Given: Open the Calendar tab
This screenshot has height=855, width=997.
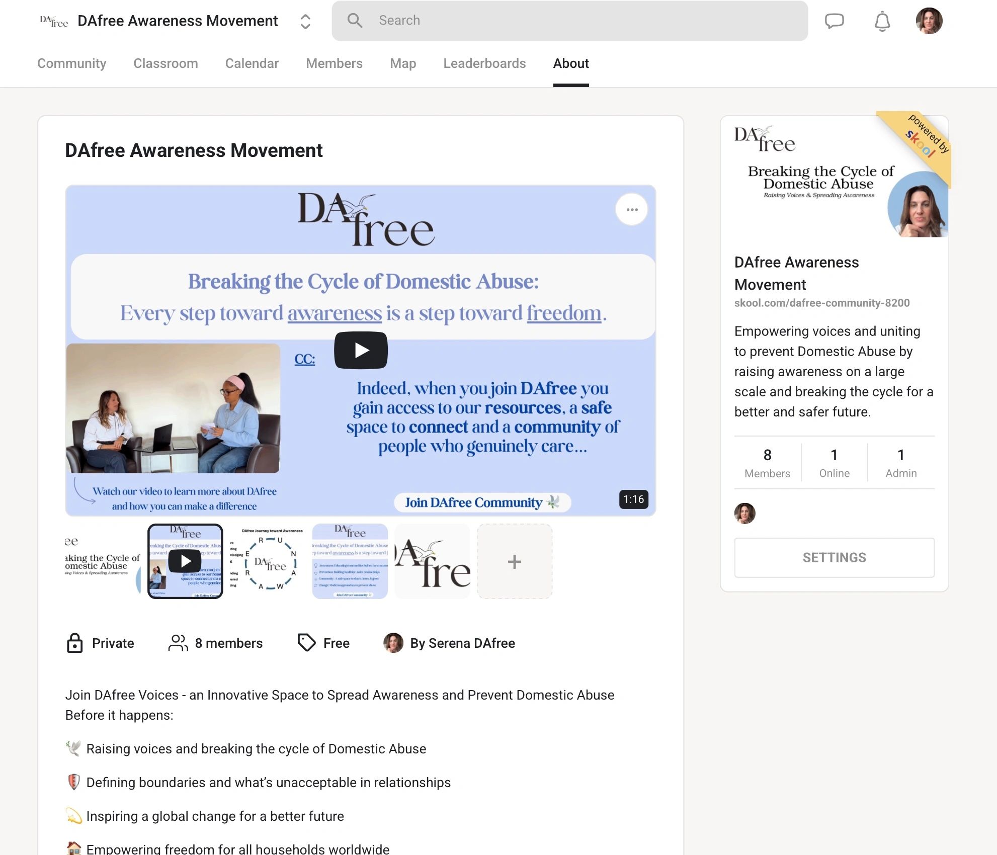Looking at the screenshot, I should [252, 63].
